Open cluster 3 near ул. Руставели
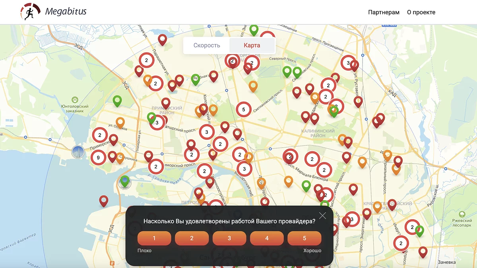477x268 pixels. point(348,63)
